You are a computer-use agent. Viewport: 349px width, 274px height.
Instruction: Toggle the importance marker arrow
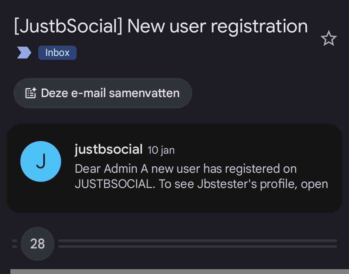(x=24, y=53)
